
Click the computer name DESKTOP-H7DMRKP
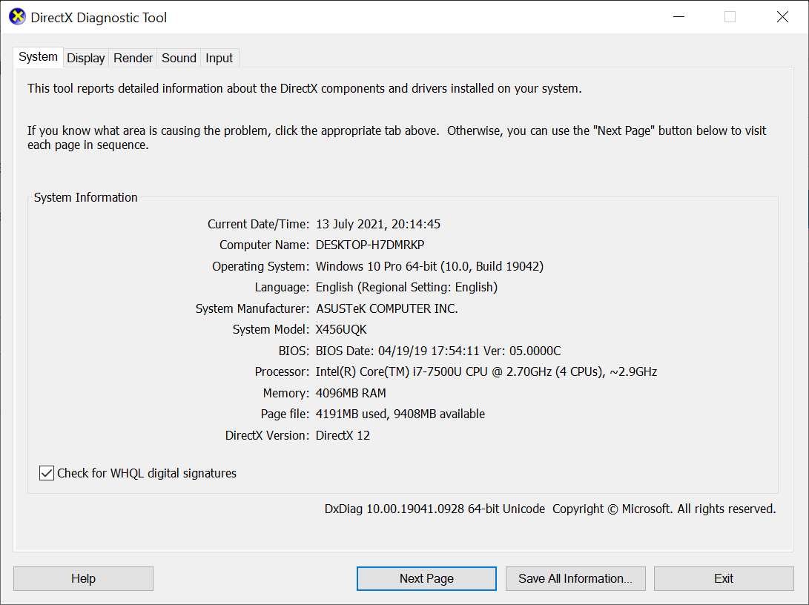[x=370, y=245]
